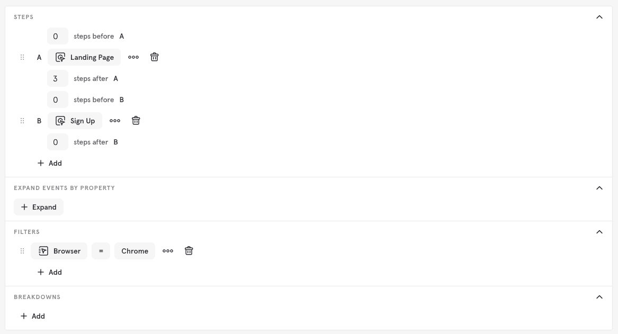This screenshot has height=334, width=618.
Task: Add a new funnel step
Action: tap(49, 163)
